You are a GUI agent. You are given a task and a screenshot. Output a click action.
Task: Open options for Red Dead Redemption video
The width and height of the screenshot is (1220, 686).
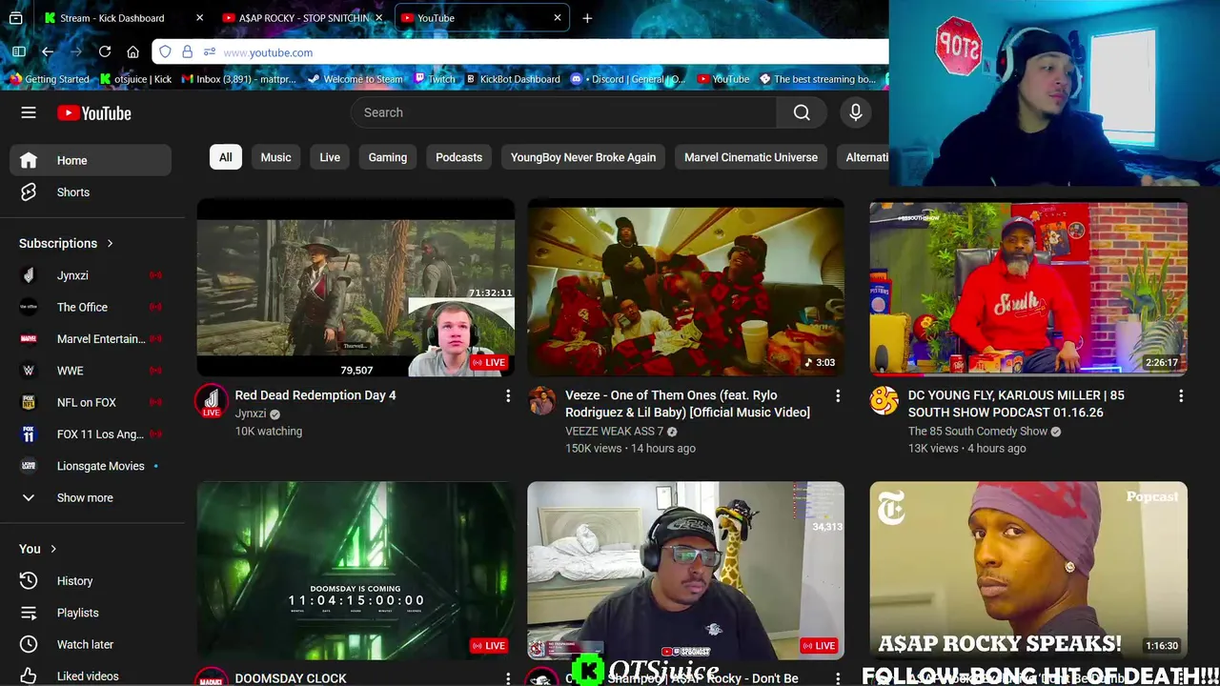click(508, 395)
